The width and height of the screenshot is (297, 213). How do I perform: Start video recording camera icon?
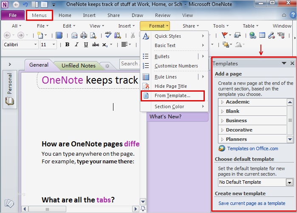pos(281,35)
